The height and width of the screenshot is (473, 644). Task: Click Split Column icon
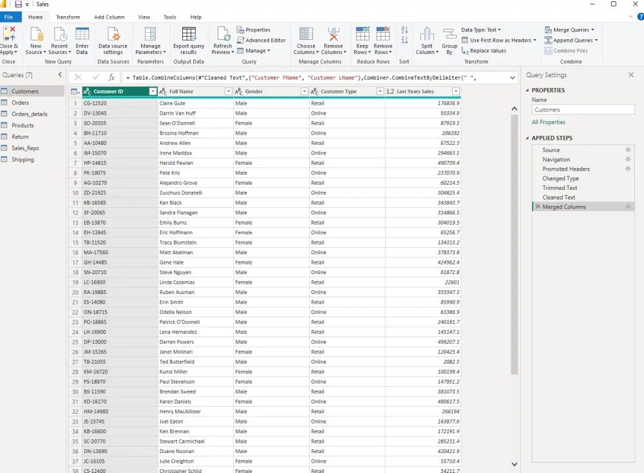(427, 33)
